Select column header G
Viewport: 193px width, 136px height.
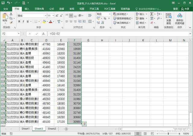[88, 40]
